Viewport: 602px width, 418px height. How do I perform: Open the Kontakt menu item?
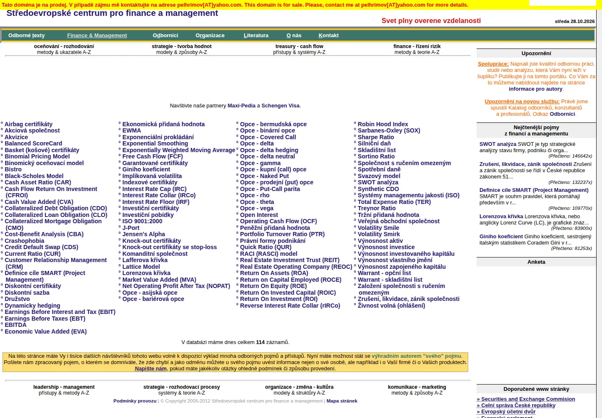click(329, 36)
